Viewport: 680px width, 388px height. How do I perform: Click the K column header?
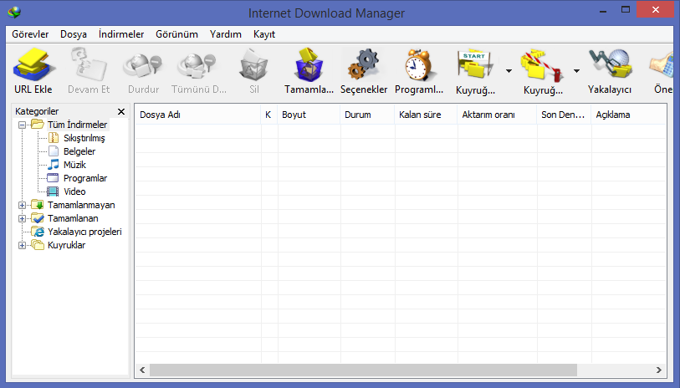click(x=269, y=115)
